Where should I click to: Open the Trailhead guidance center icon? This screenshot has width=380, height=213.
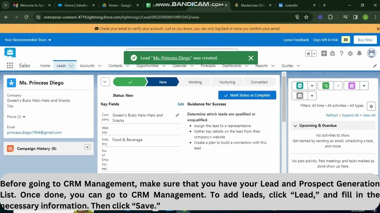pyautogui.click(x=332, y=53)
